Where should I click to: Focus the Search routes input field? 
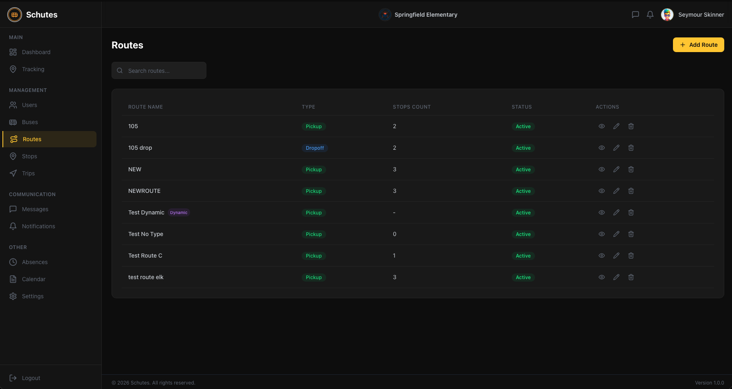pyautogui.click(x=163, y=70)
